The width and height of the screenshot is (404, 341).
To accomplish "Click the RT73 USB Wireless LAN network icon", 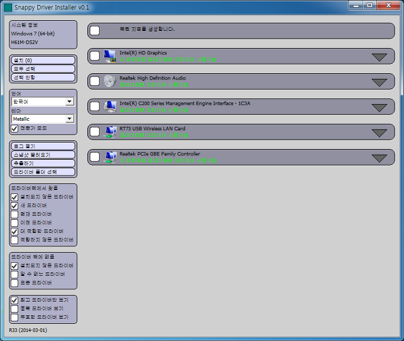I will [x=110, y=132].
